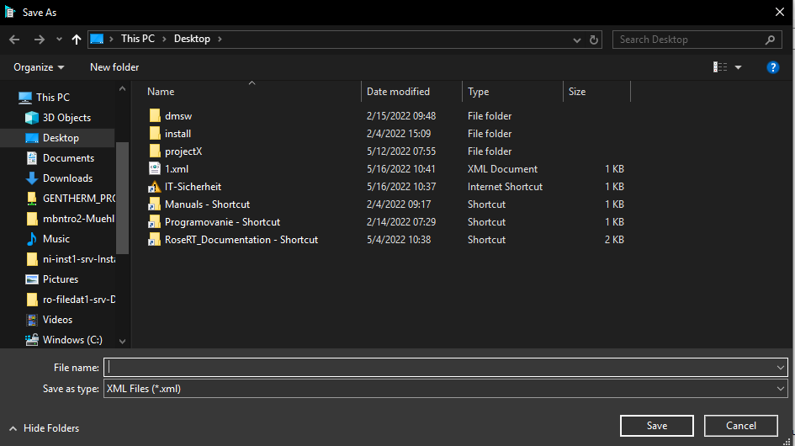795x446 pixels.
Task: Open File name history dropdown arrow
Action: [781, 368]
